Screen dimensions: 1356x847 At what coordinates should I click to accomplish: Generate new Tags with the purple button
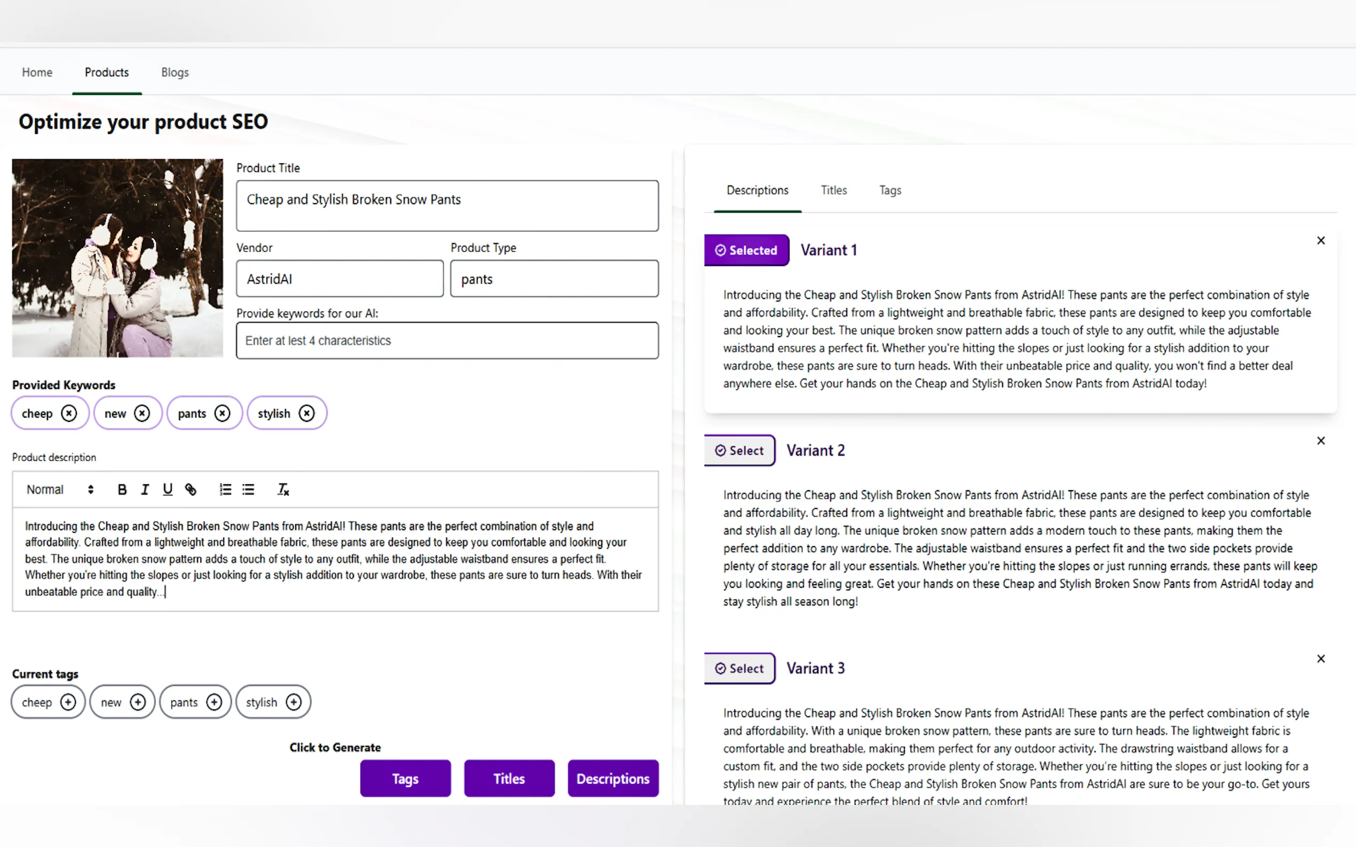click(405, 779)
